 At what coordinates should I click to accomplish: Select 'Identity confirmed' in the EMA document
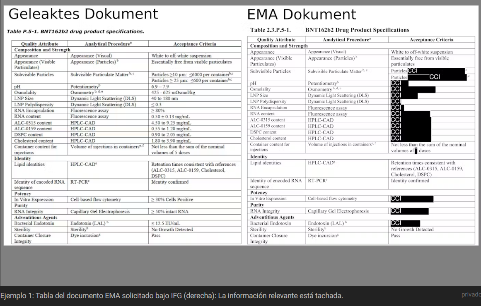coord(410,181)
